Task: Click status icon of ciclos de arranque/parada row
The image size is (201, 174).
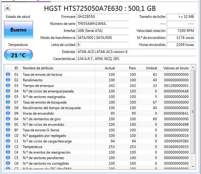Action: coord(8,91)
